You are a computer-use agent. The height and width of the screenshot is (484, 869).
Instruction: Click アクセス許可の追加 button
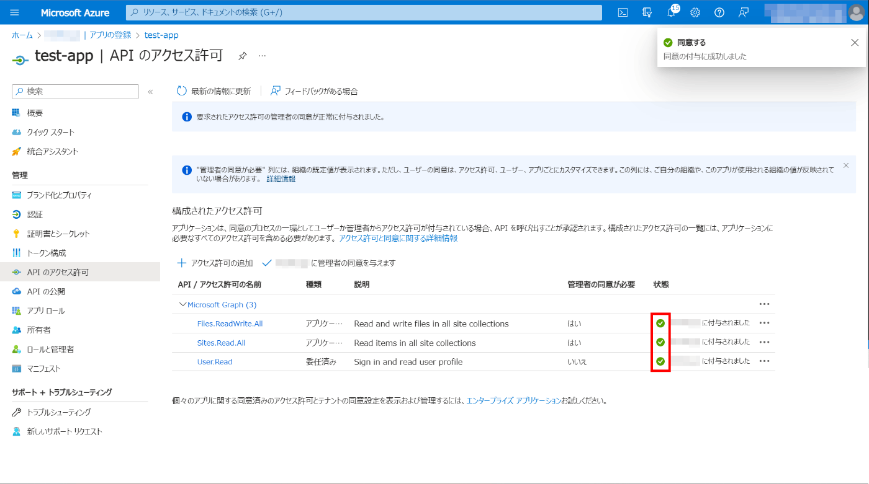(215, 263)
